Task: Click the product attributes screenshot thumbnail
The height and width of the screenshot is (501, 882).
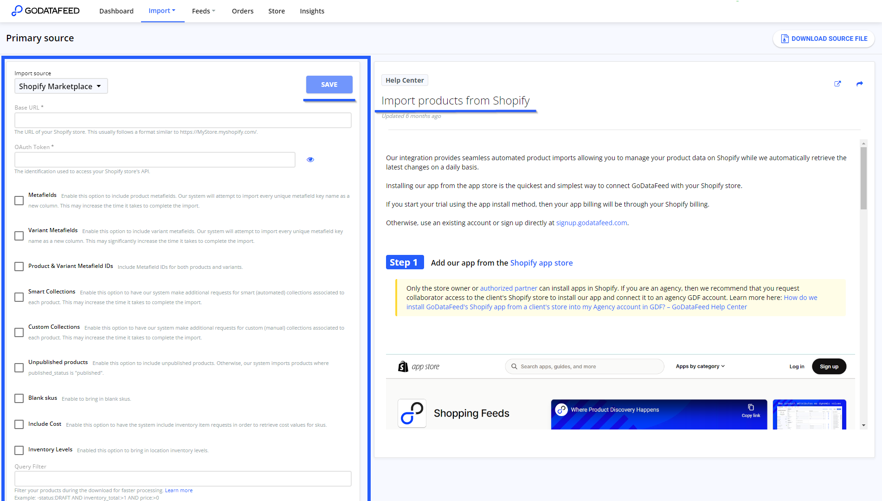Action: 810,414
